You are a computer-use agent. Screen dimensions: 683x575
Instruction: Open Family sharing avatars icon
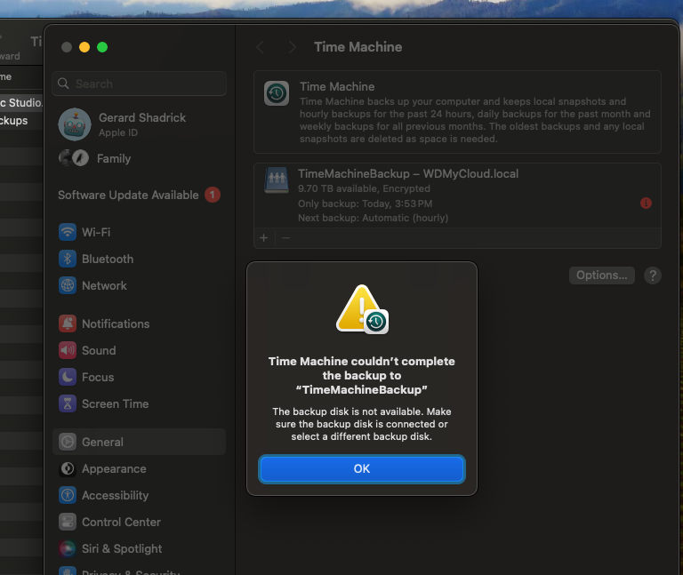pyautogui.click(x=74, y=158)
